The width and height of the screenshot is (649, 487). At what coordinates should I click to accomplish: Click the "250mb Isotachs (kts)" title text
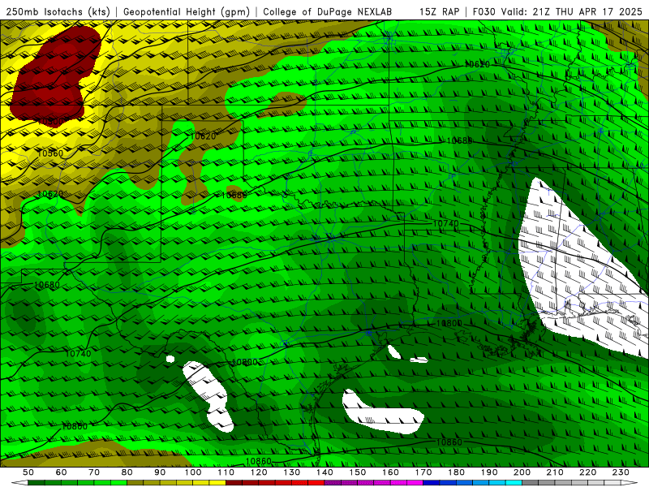[x=58, y=12]
